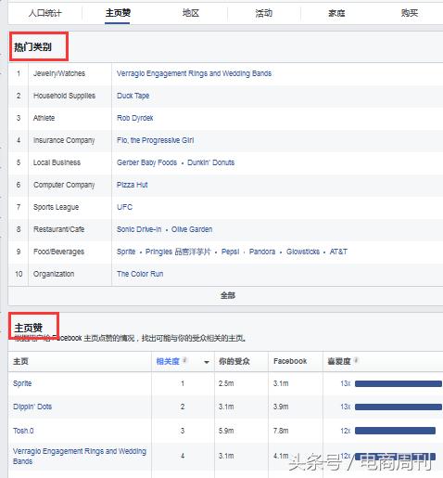
Task: Open the AT&T link
Action: [338, 252]
